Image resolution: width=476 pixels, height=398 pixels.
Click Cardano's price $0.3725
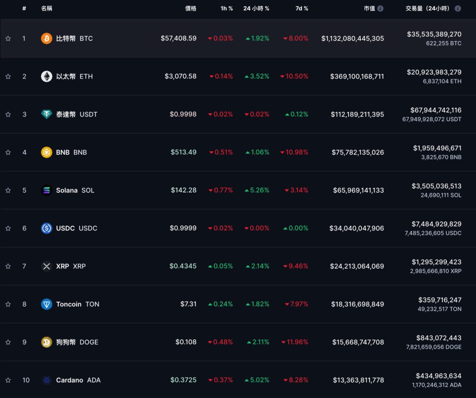click(x=183, y=380)
